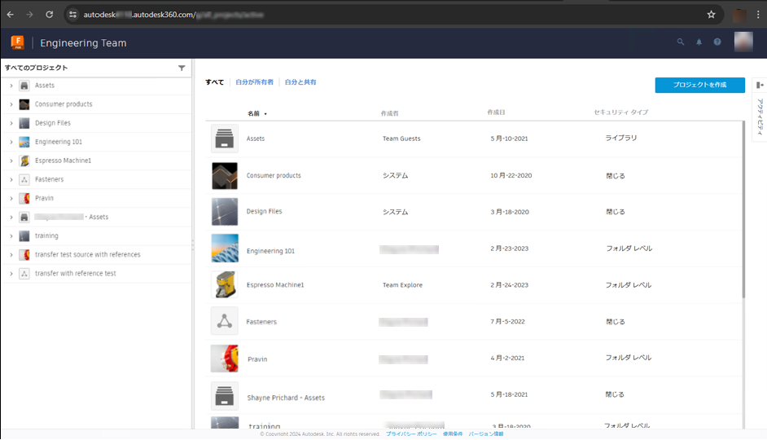Click site info icon in address bar
This screenshot has height=440, width=767.
tap(73, 15)
